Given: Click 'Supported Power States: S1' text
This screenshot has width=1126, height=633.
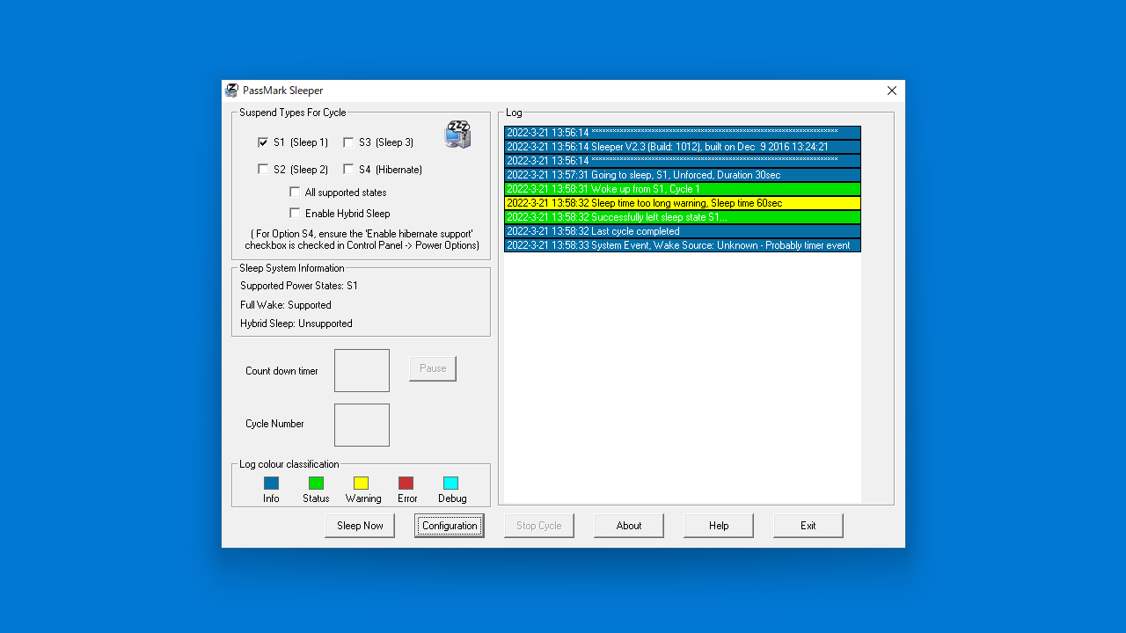Looking at the screenshot, I should [299, 286].
